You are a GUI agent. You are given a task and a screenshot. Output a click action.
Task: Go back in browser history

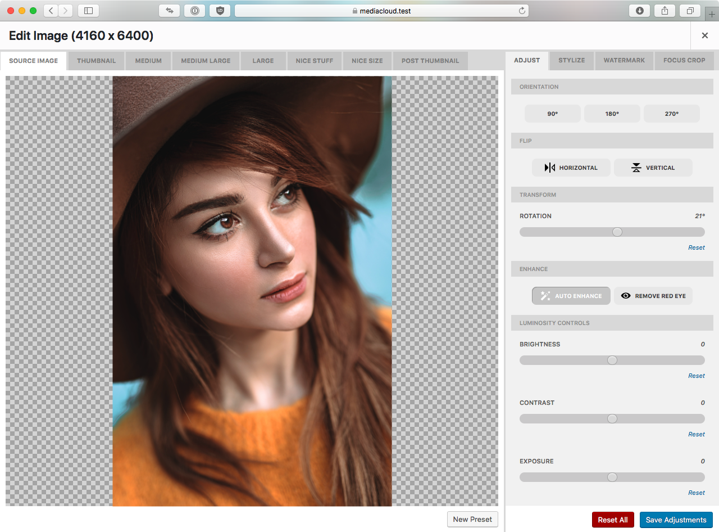tap(51, 11)
